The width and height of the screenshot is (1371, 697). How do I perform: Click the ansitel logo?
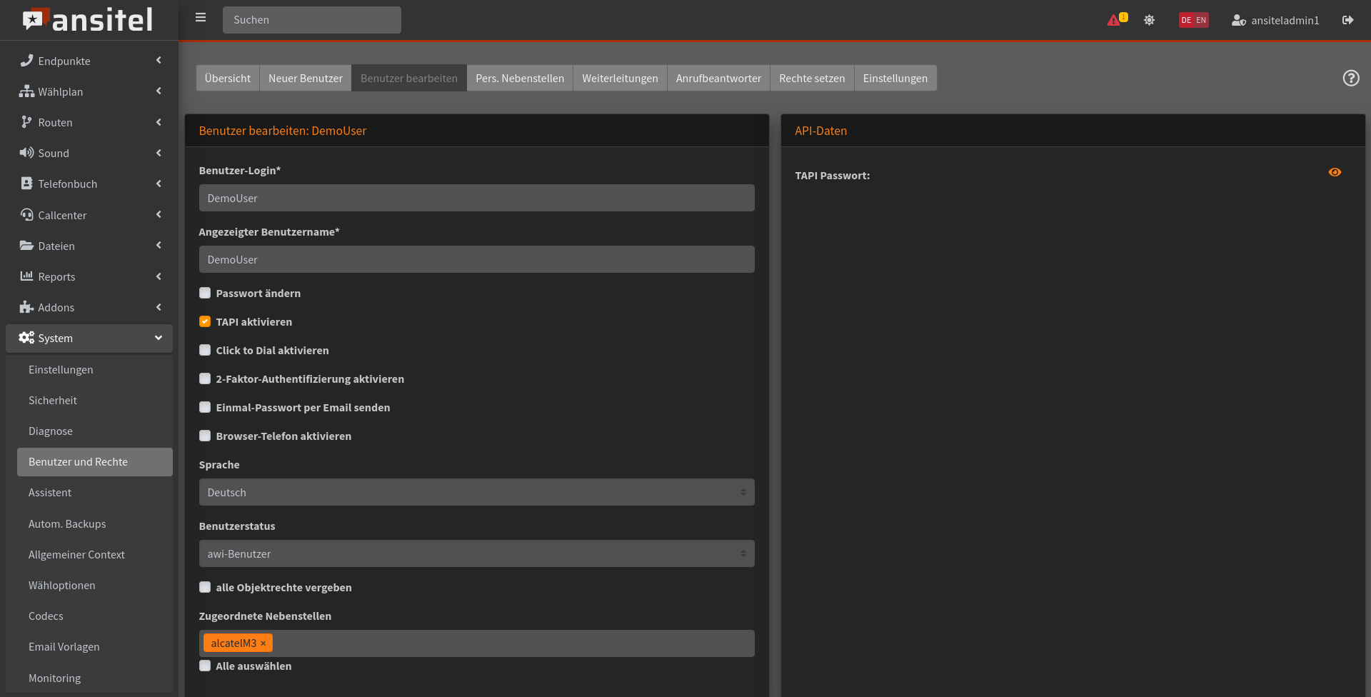click(89, 20)
